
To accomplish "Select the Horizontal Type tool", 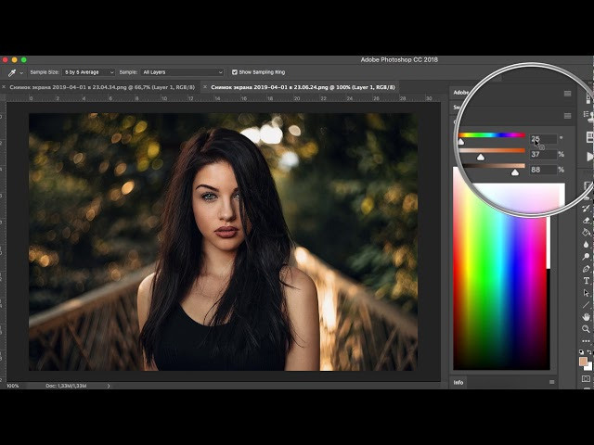I will click(x=586, y=280).
